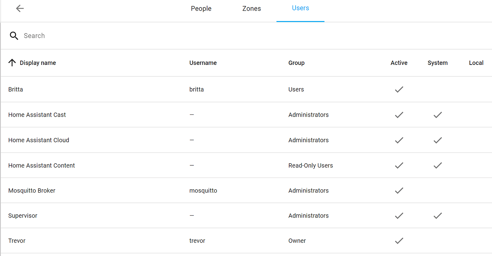Open the Zones tab
Image resolution: width=492 pixels, height=256 pixels.
tap(252, 9)
